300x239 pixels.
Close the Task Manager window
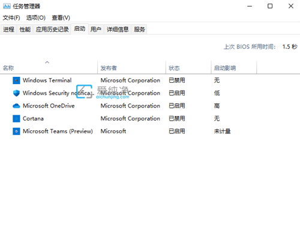(291, 6)
